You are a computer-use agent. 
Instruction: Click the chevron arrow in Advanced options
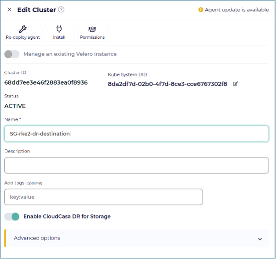(260, 238)
